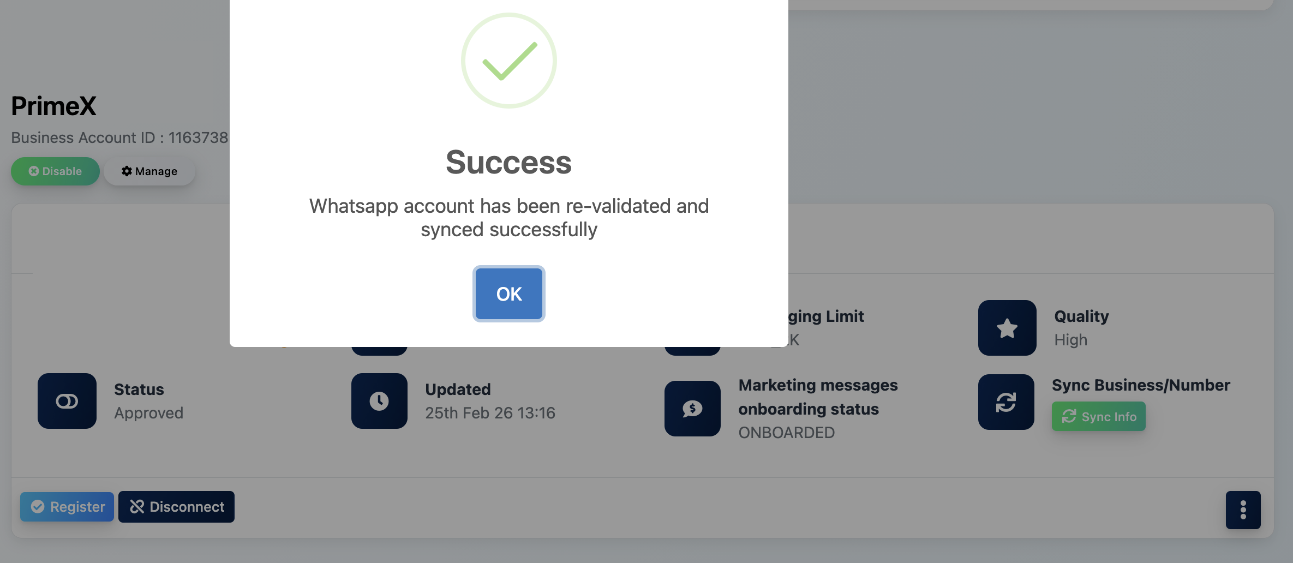Open the Manage settings button
Screen dimensions: 1293x563
(149, 171)
